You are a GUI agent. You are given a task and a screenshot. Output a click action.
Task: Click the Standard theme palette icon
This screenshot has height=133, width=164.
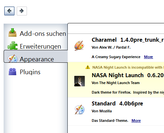(x=80, y=110)
